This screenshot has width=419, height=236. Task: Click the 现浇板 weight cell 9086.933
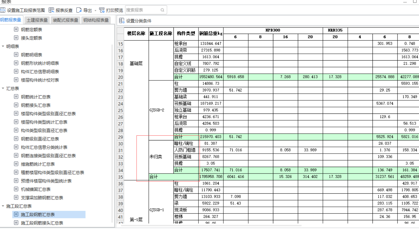click(211, 210)
